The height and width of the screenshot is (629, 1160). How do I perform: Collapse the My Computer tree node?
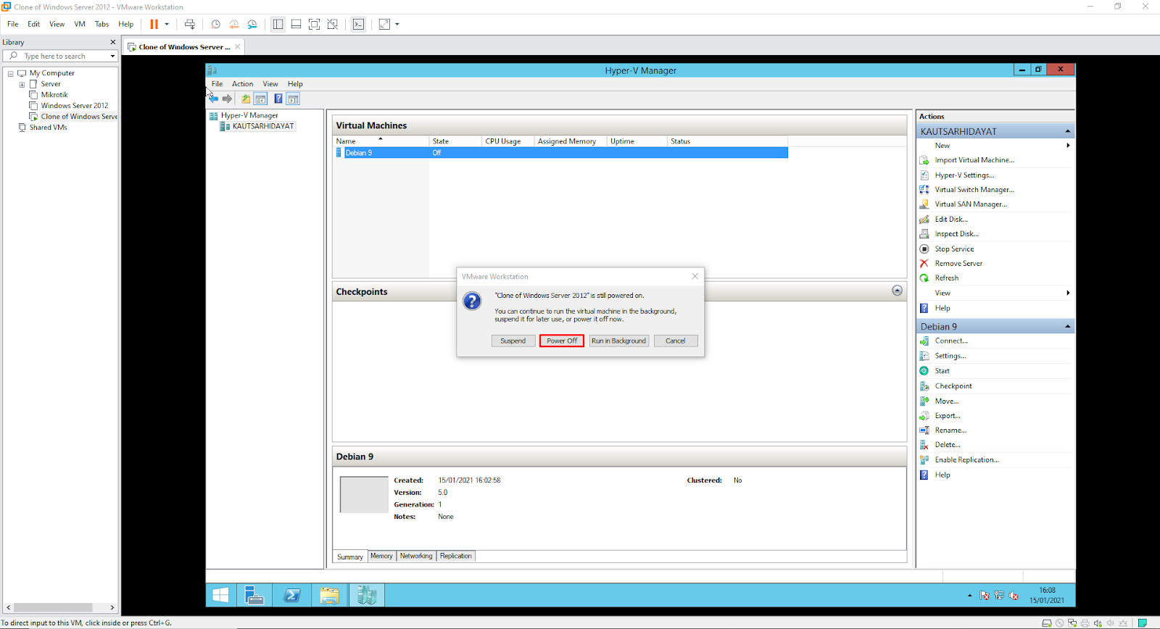pyautogui.click(x=10, y=73)
